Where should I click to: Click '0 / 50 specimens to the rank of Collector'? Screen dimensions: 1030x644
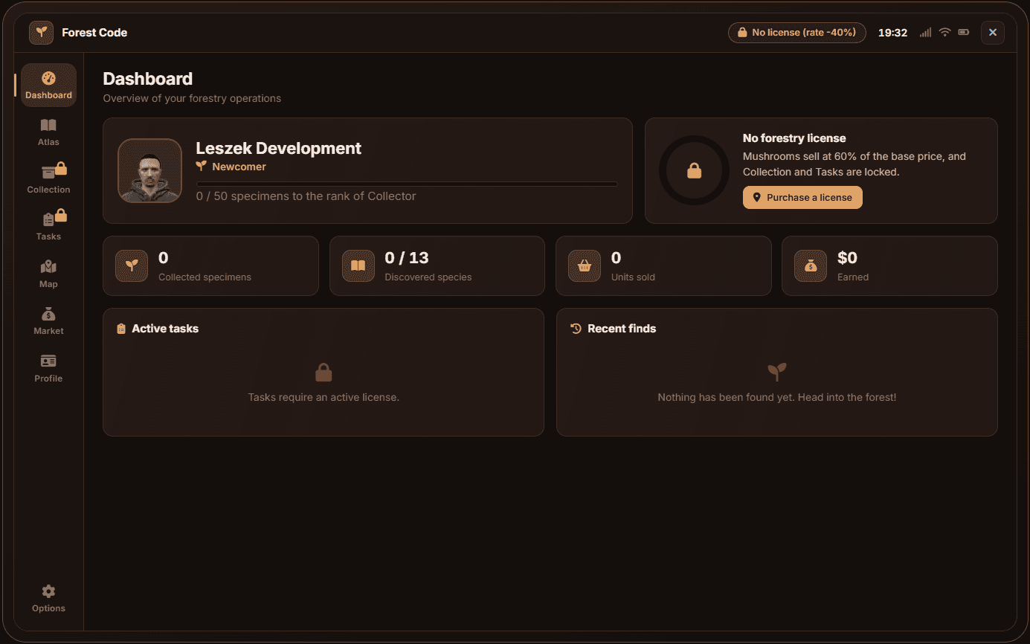click(306, 196)
